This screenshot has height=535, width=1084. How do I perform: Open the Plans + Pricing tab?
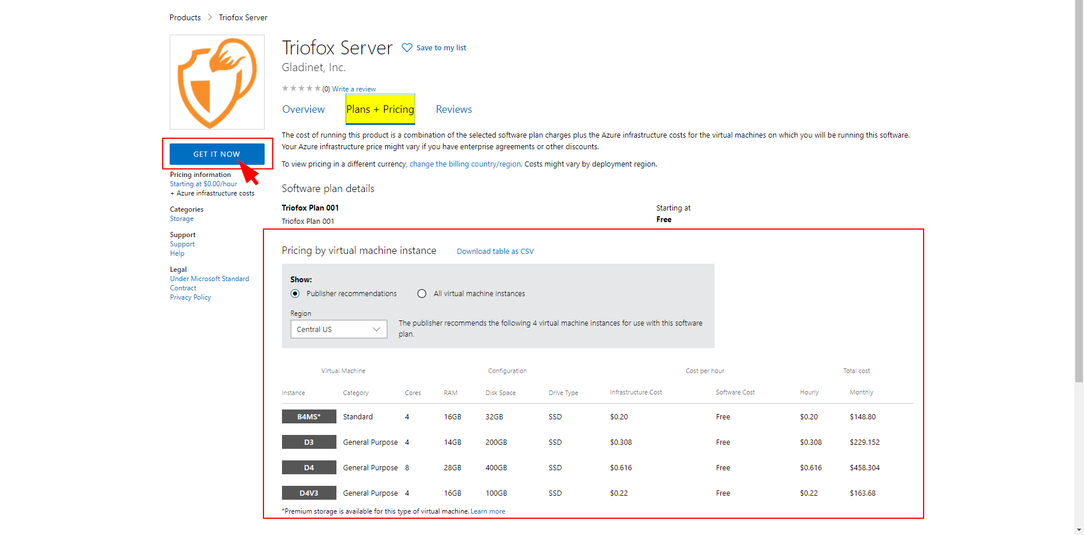pos(380,109)
